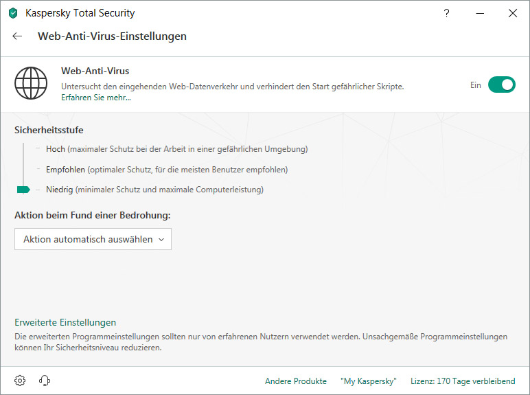The image size is (530, 395).
Task: Click the Web-Anti-Virus globe icon
Action: tap(32, 84)
